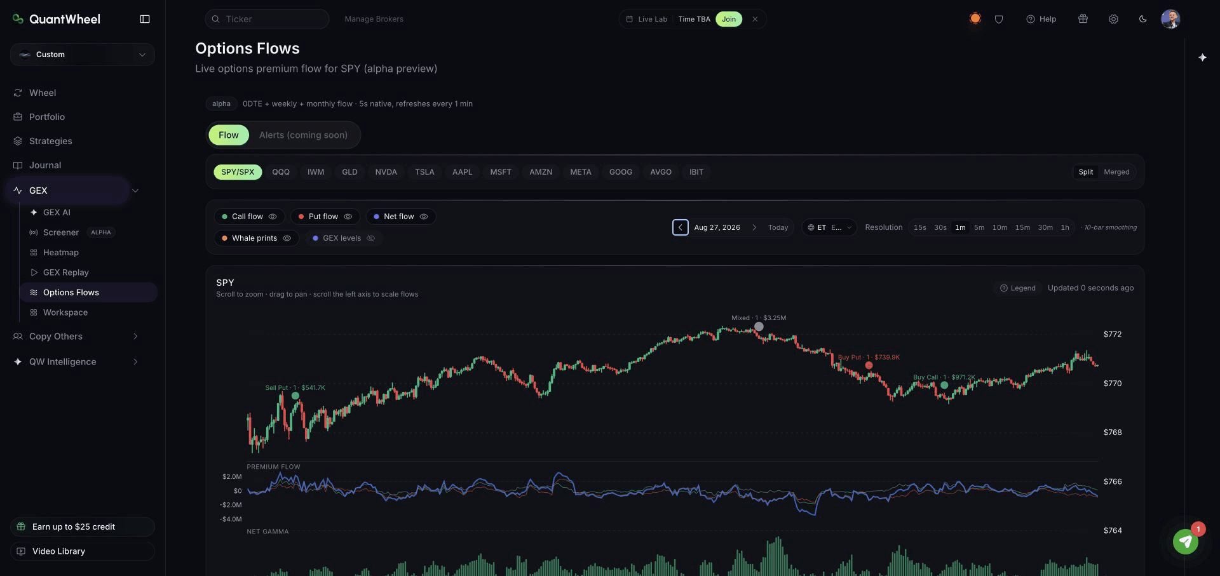The width and height of the screenshot is (1220, 576).
Task: Set resolution to 10m
Action: (1000, 227)
